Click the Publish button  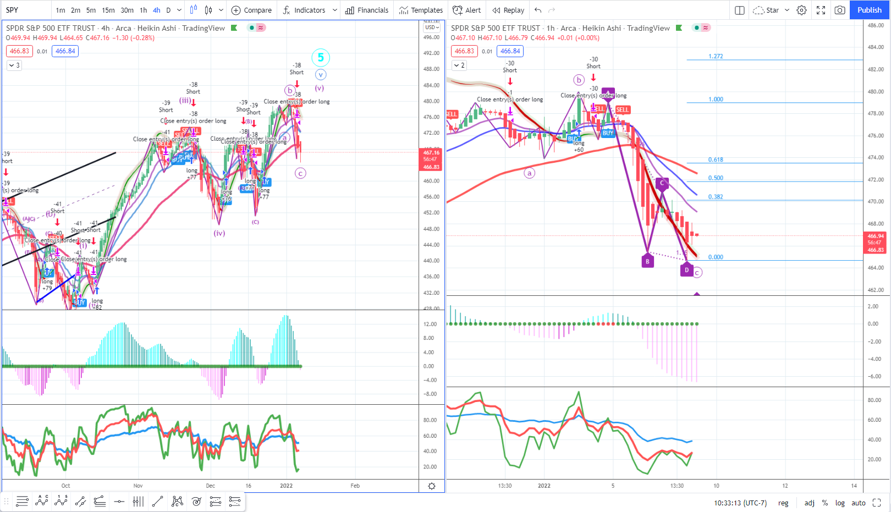(x=870, y=10)
